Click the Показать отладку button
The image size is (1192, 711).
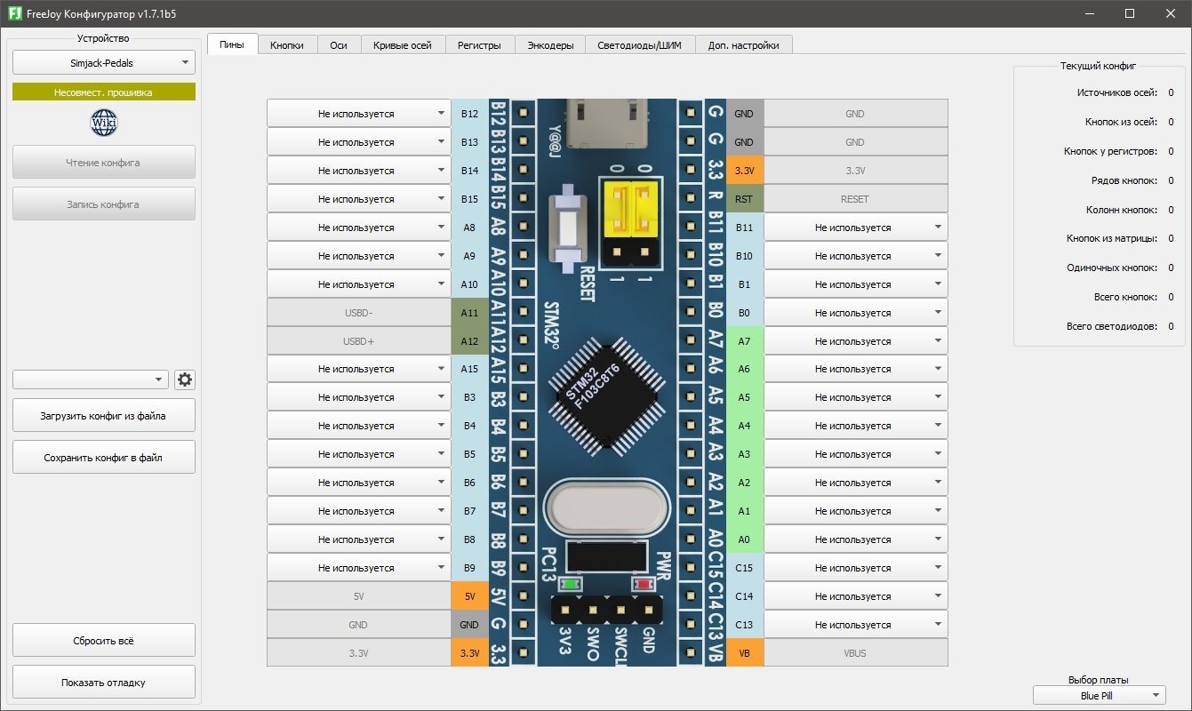(103, 683)
